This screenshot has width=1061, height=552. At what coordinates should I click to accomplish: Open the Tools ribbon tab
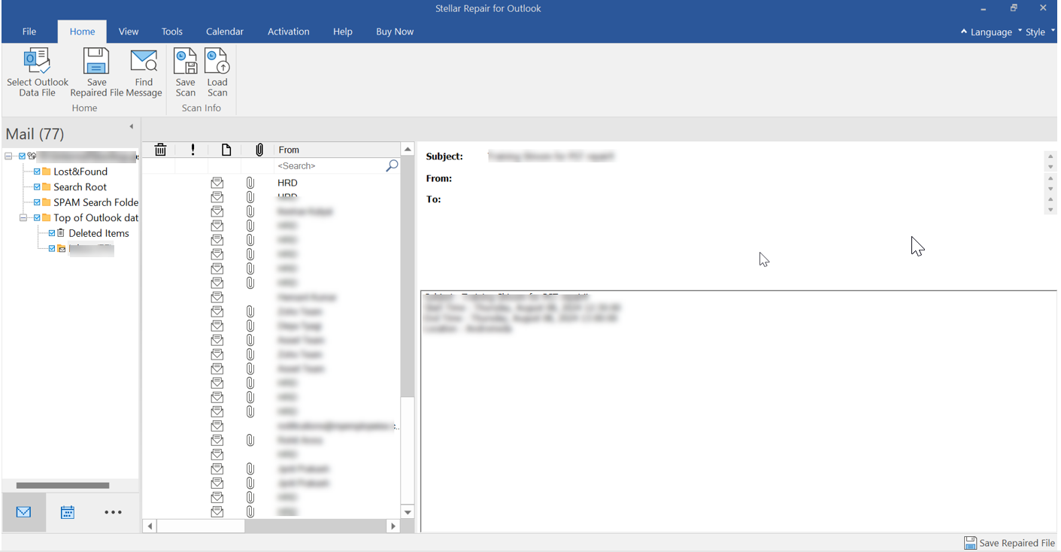172,32
